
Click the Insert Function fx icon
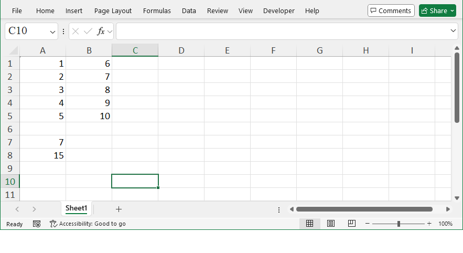[101, 31]
